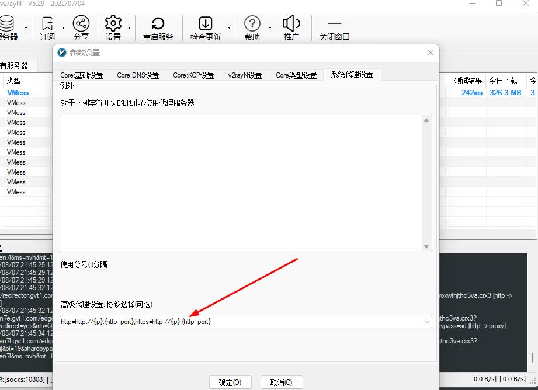Click the 类型 column header in server list
The image size is (538, 390).
pyautogui.click(x=27, y=81)
